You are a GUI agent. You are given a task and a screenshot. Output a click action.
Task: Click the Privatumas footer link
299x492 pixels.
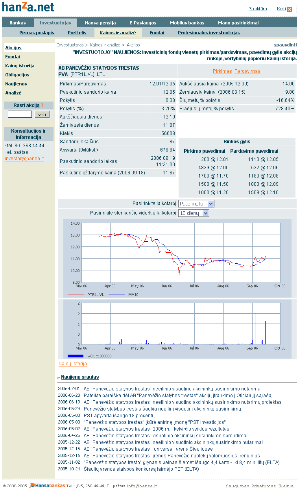point(263,486)
